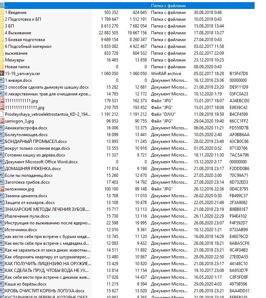
Task: Click the image icon of 111111111111.jpg
Action: pyautogui.click(x=2, y=101)
